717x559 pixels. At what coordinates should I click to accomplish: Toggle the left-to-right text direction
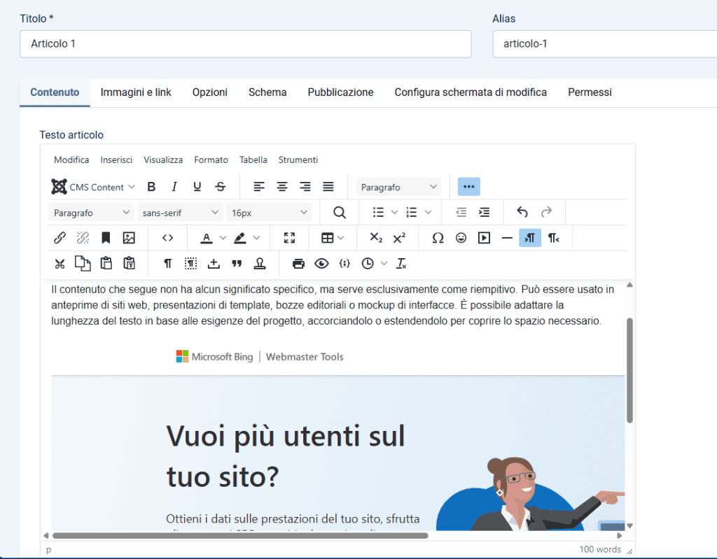click(530, 238)
